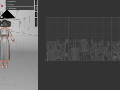This screenshot has width=120, height=90.
Task: Click the Options panel grip handle
Action: pyautogui.click(x=32, y=5)
